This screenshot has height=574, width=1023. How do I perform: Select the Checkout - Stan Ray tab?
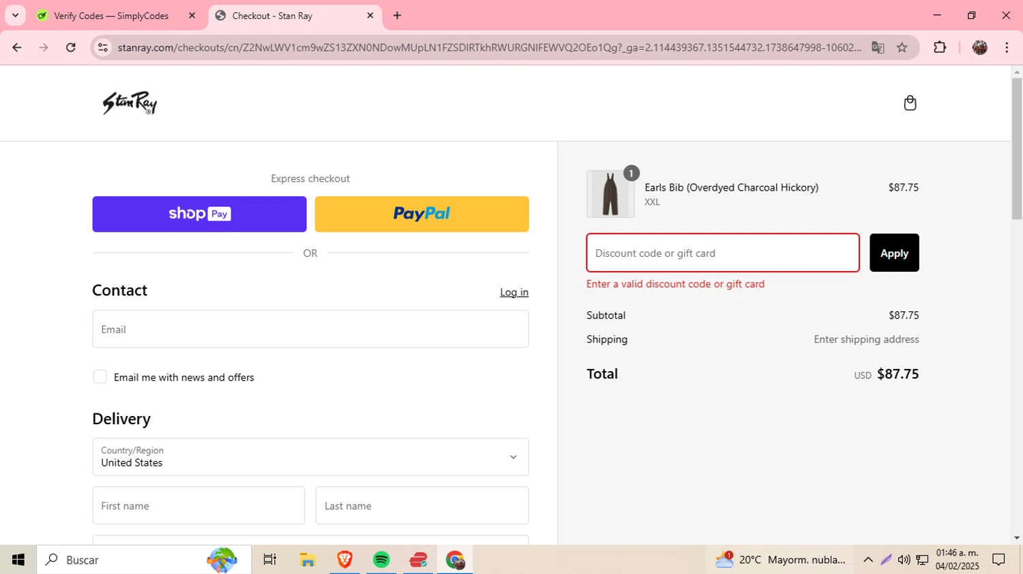tap(295, 16)
